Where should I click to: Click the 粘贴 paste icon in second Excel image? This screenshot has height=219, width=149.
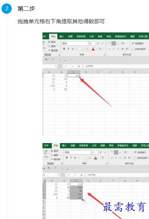(x=46, y=153)
